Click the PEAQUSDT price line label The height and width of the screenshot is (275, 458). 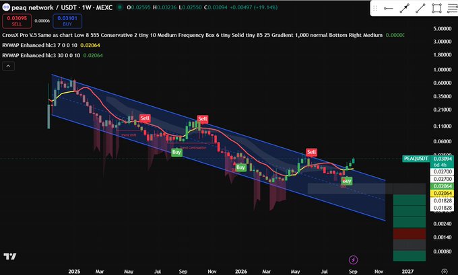416,159
